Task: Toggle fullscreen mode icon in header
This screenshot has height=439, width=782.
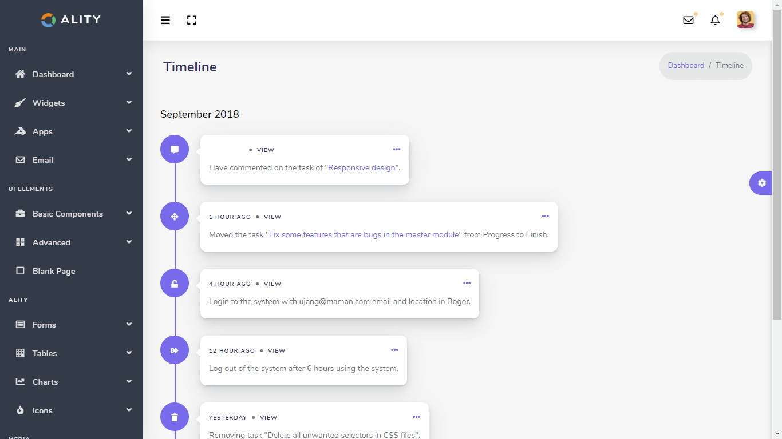Action: tap(192, 21)
